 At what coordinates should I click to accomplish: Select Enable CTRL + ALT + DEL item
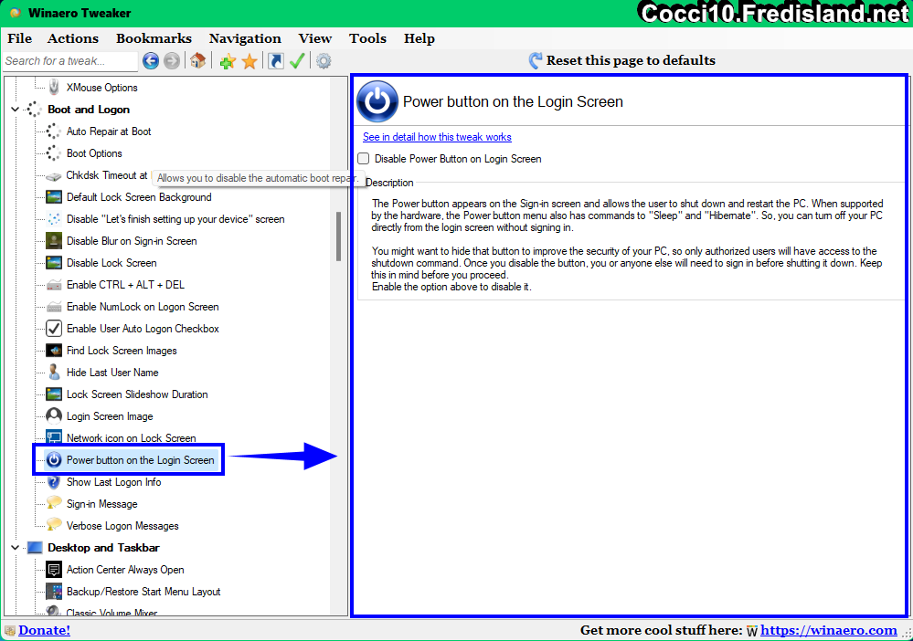[125, 285]
